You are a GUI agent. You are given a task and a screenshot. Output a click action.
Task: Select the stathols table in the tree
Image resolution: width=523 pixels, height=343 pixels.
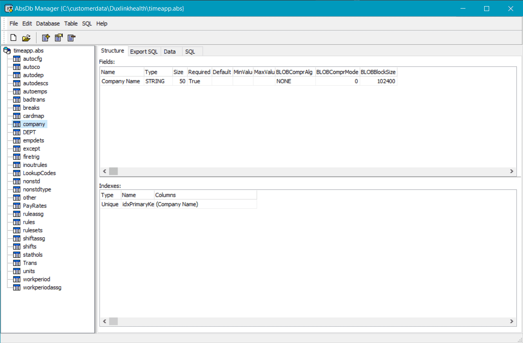point(33,255)
